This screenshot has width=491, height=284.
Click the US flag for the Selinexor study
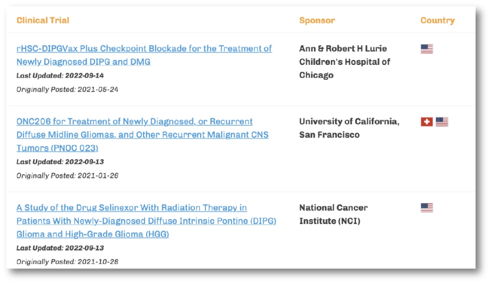pyautogui.click(x=426, y=208)
